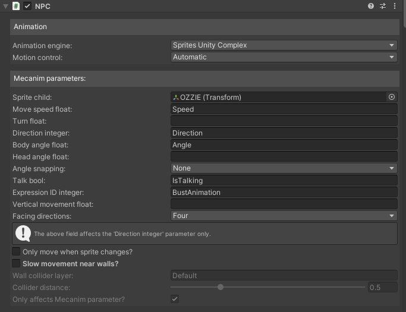Click the empty Turn float field

[x=284, y=121]
